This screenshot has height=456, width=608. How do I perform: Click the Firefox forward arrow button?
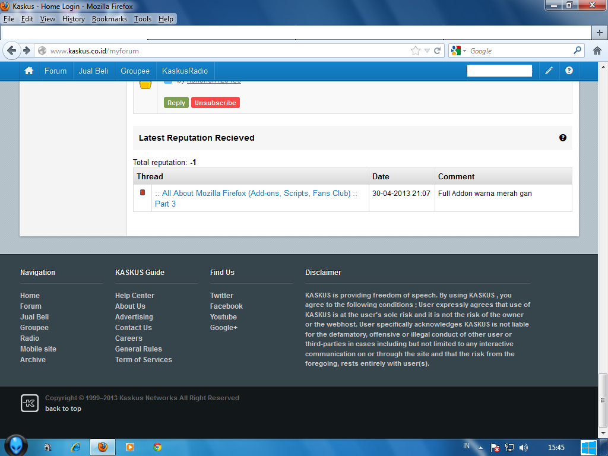pyautogui.click(x=26, y=50)
